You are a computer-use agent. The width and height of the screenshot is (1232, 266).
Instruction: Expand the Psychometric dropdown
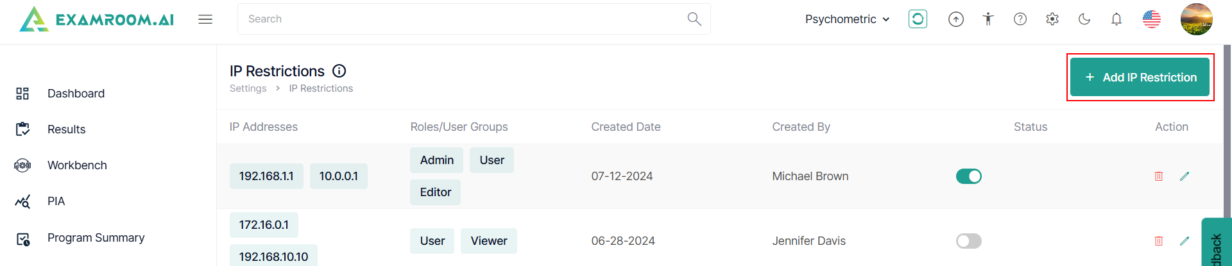click(x=847, y=19)
